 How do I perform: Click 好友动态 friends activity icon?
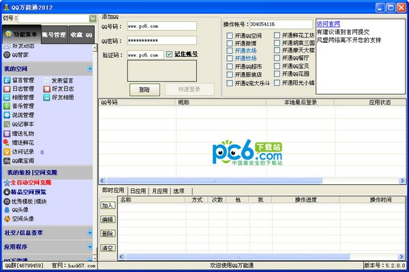[7, 46]
